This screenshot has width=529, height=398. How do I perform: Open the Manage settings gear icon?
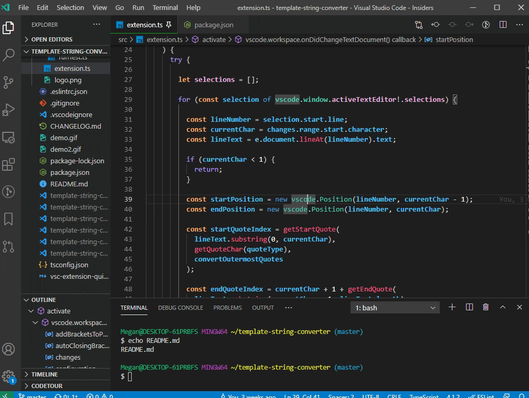[9, 376]
